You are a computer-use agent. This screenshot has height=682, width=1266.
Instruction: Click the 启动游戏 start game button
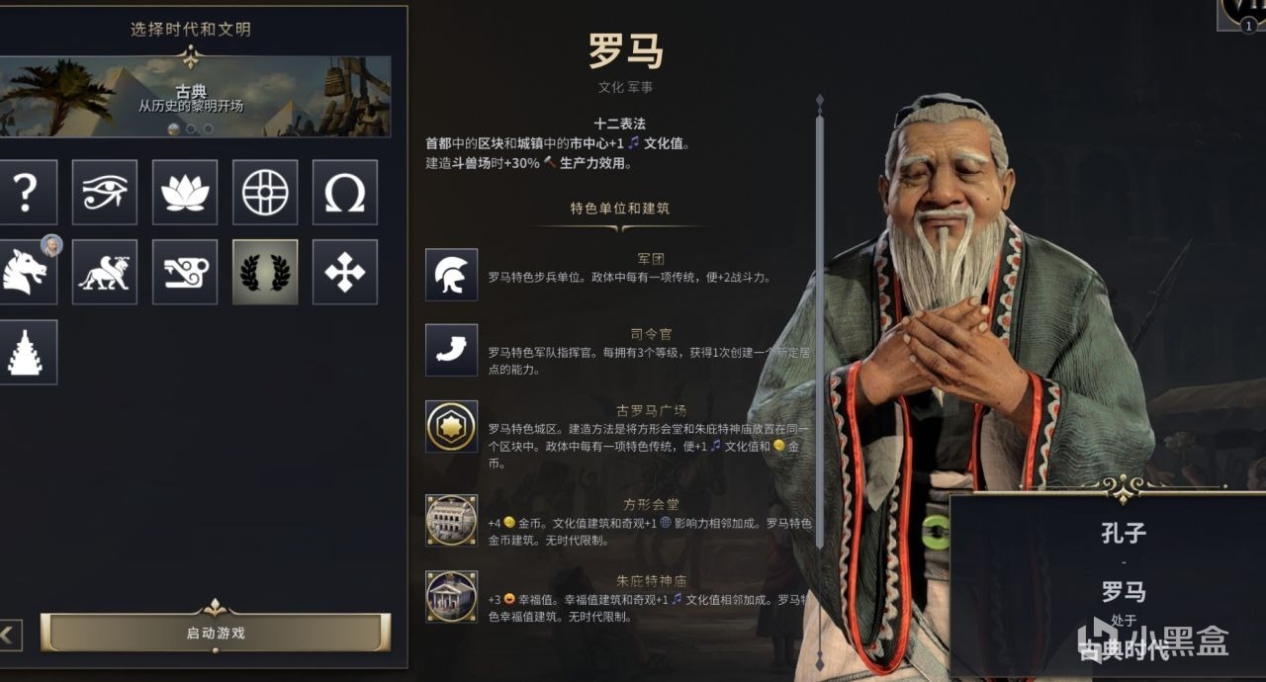pos(216,633)
